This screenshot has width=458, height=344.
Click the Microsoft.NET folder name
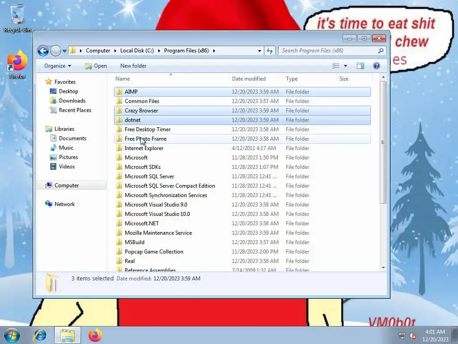tap(142, 224)
